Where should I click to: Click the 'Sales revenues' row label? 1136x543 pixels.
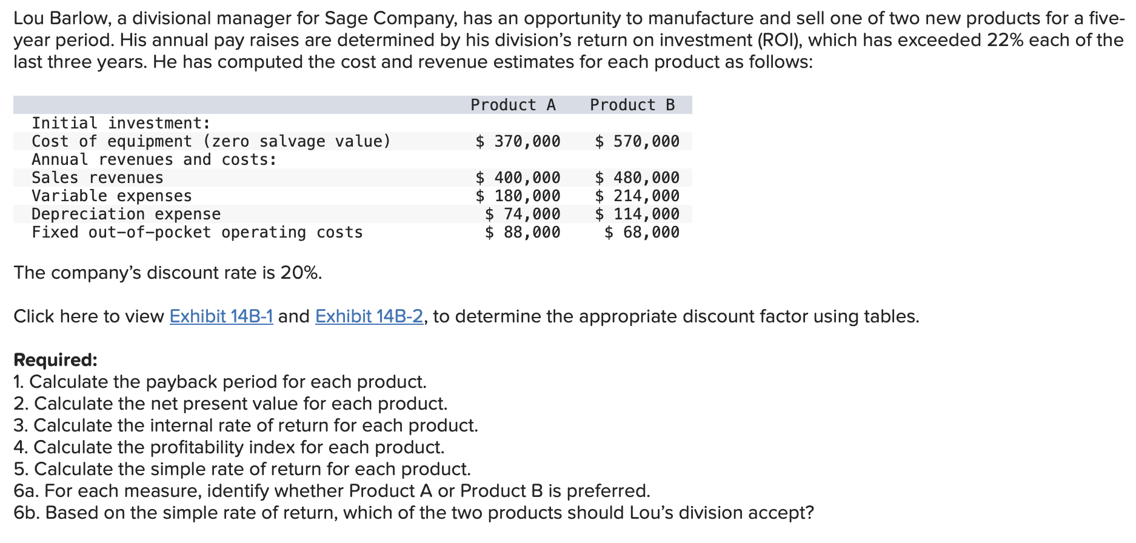point(98,178)
